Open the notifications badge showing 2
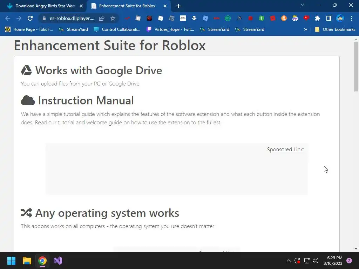Screen dimensions: 359x269 point(349,261)
